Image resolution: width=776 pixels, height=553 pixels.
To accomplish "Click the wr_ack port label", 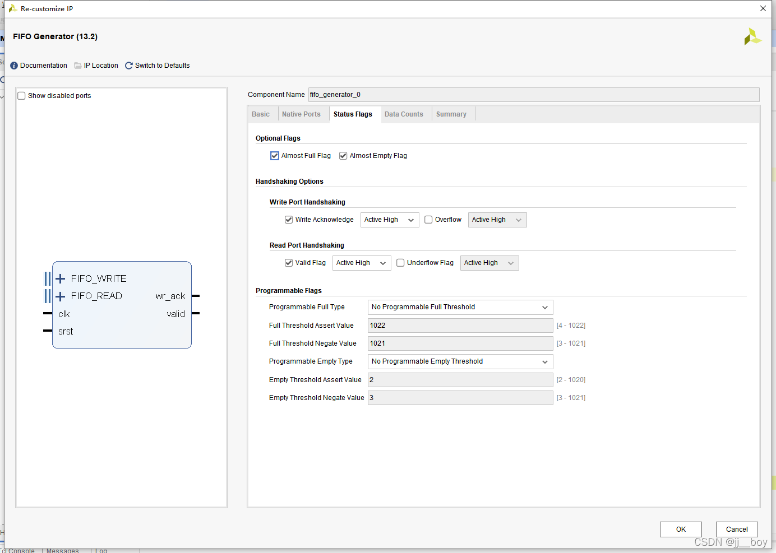I will point(170,296).
